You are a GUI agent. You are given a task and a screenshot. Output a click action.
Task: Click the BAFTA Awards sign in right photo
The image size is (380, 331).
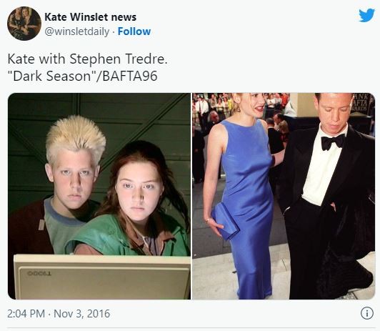tap(362, 102)
